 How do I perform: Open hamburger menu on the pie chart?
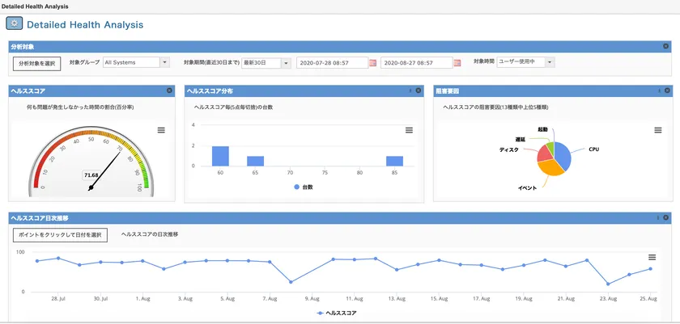[x=658, y=130]
